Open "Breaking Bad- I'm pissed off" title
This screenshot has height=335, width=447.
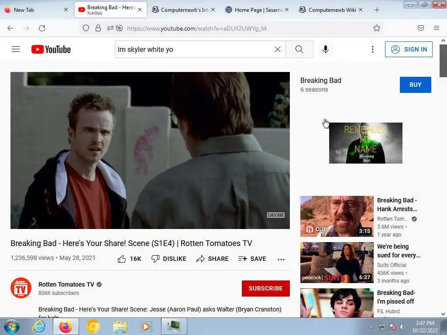[x=396, y=297]
